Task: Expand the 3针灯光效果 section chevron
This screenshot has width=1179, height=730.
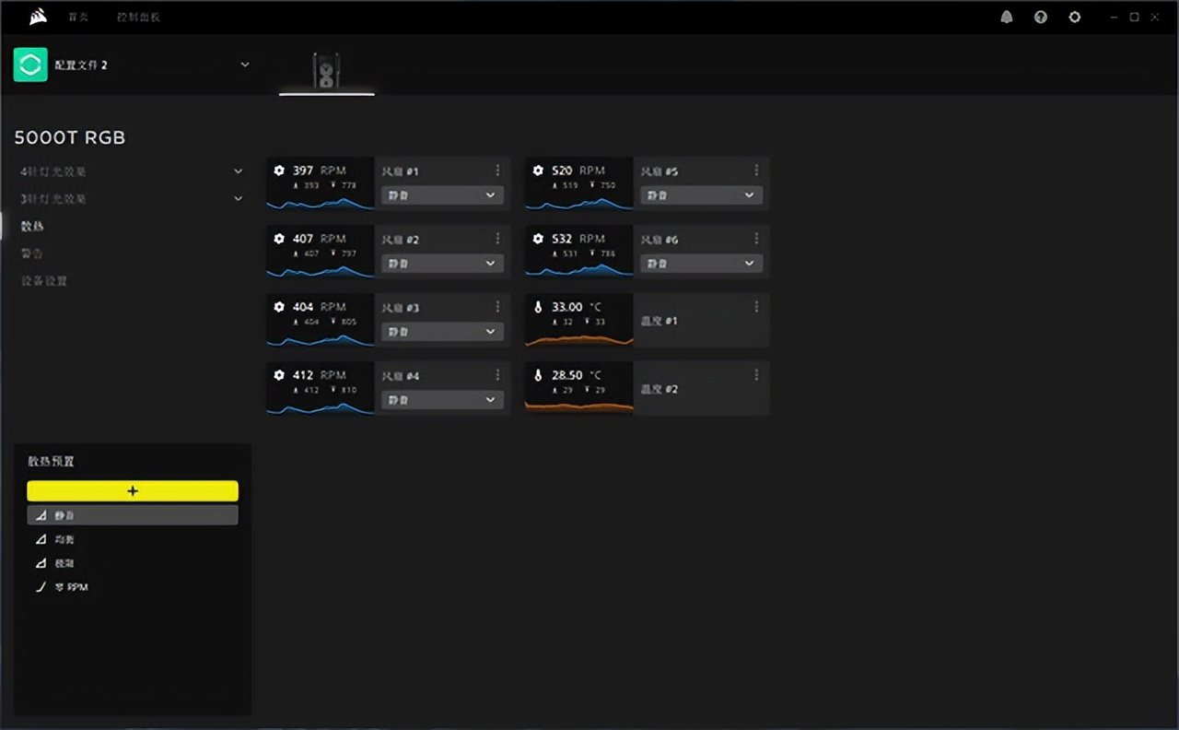Action: pyautogui.click(x=239, y=198)
